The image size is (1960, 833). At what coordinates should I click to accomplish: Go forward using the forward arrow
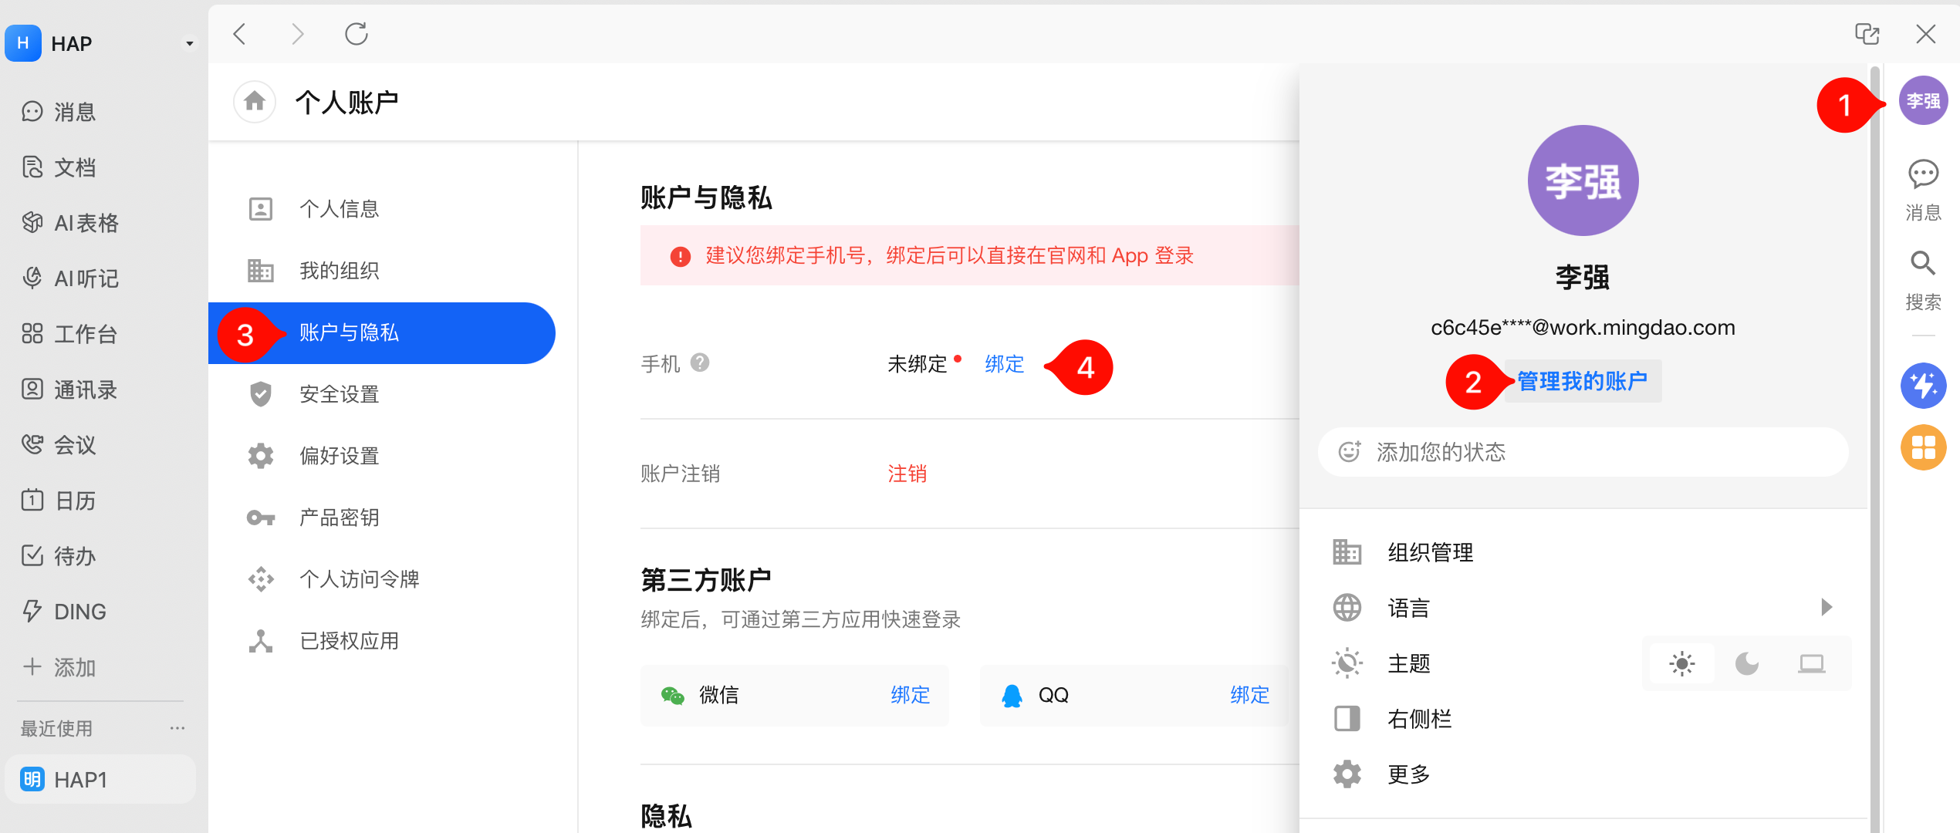298,34
